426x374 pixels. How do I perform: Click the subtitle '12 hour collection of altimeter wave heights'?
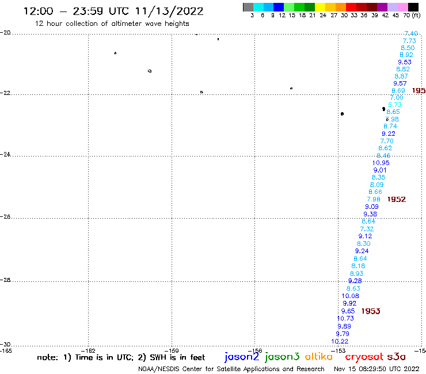[112, 24]
